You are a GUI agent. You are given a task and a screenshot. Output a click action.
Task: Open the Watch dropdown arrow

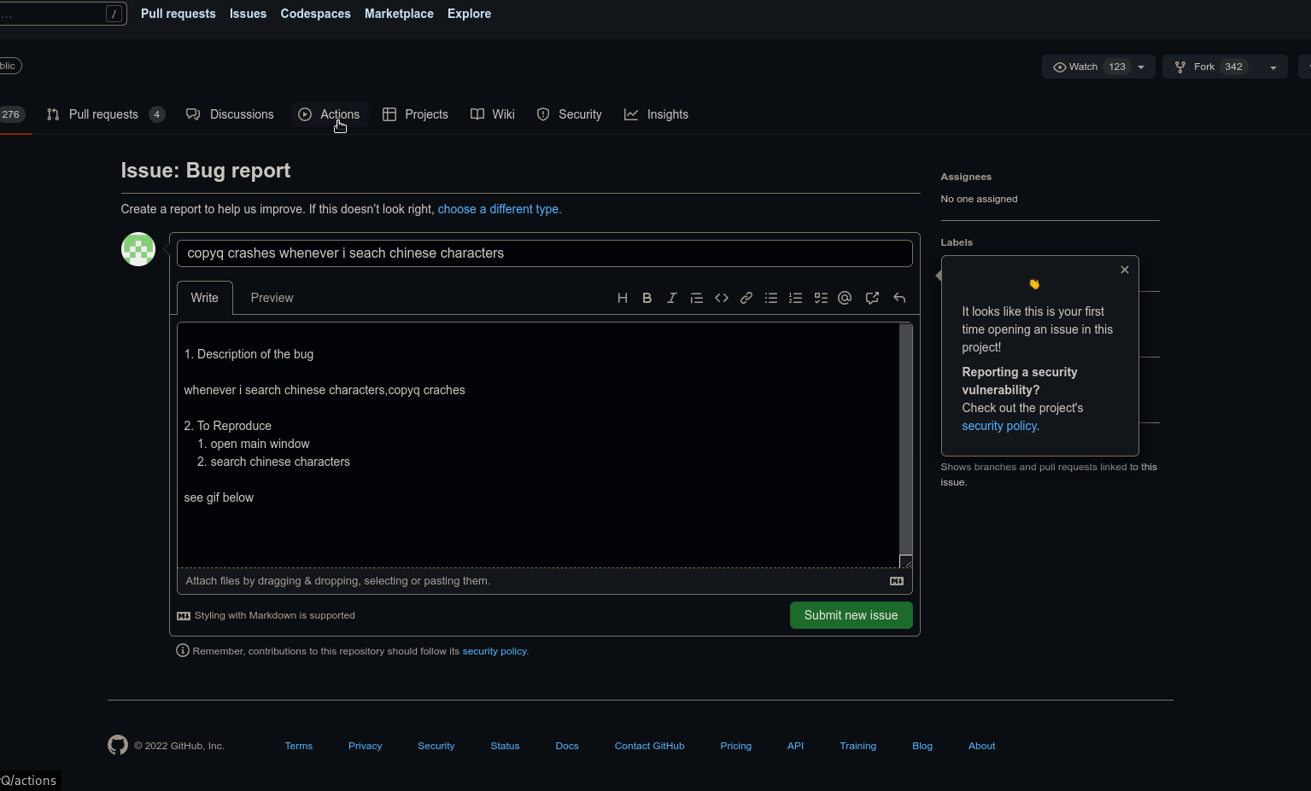(1141, 67)
